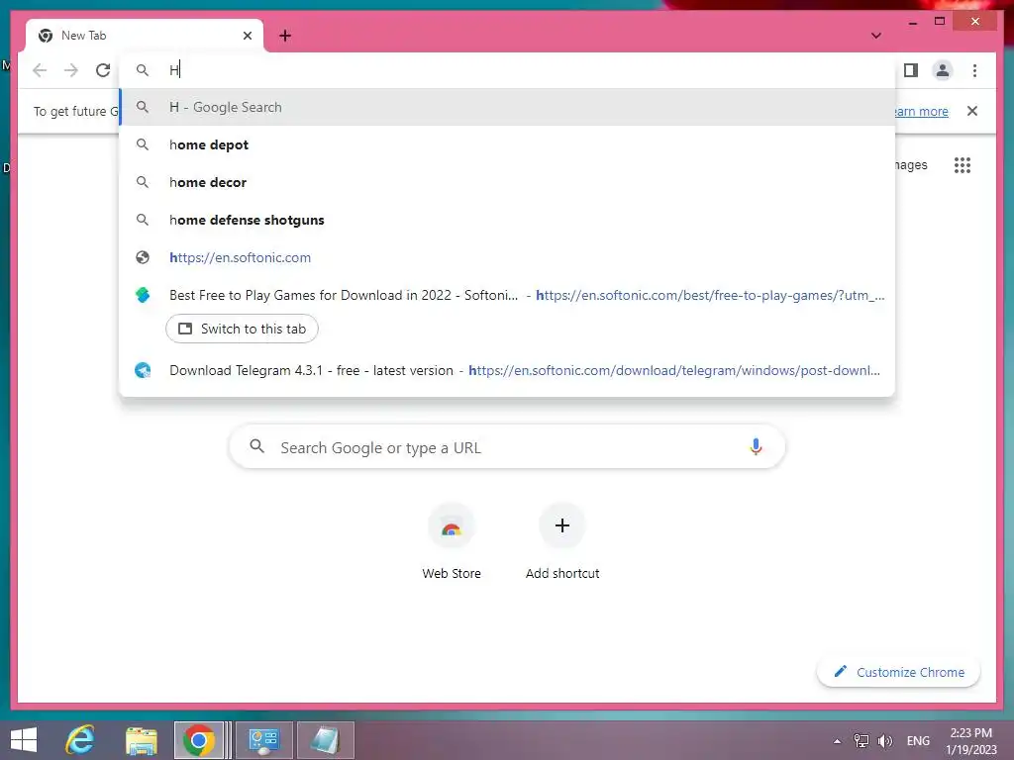The height and width of the screenshot is (760, 1014).
Task: Open the taskbar clock showing 2:23 PM
Action: pyautogui.click(x=970, y=741)
